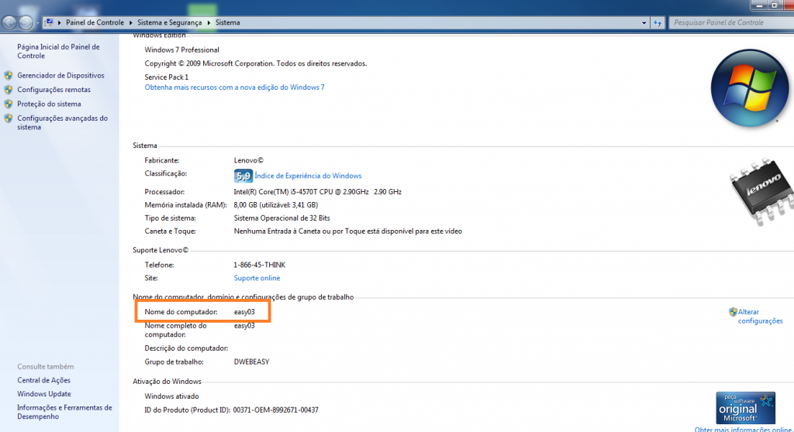
Task: Click the refresh button beside address bar
Action: [658, 22]
